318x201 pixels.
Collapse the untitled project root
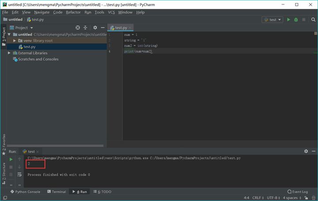point(9,35)
